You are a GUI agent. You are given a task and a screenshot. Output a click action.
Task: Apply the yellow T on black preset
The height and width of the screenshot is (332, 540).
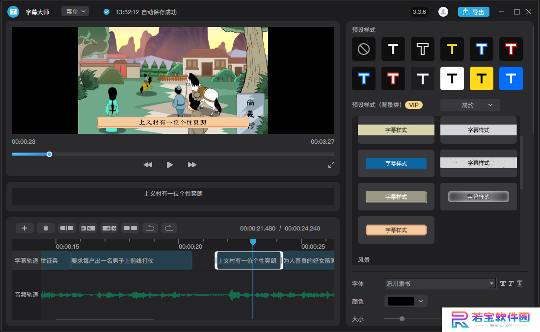(452, 49)
